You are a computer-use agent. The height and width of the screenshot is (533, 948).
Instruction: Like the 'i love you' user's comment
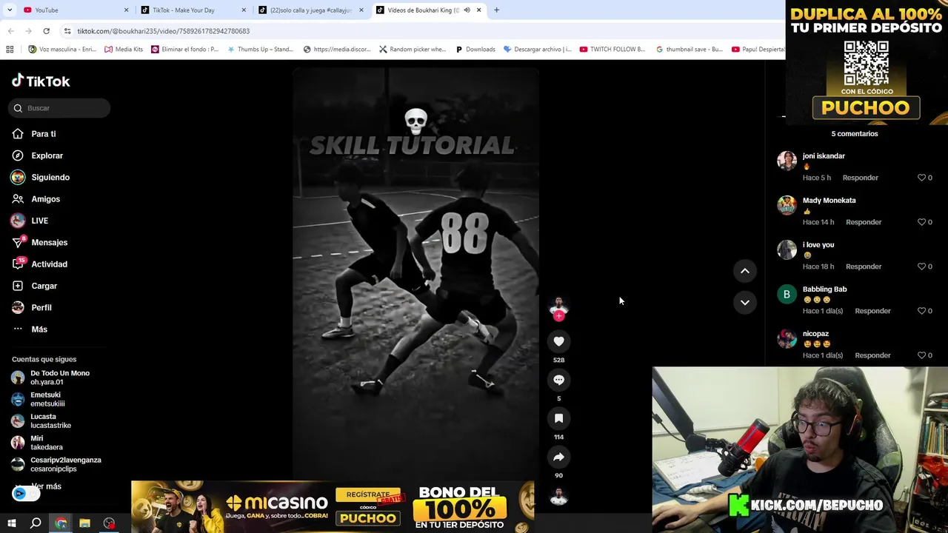click(x=921, y=266)
